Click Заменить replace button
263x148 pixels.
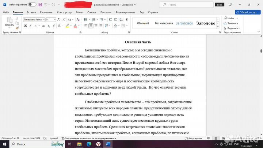point(231,23)
